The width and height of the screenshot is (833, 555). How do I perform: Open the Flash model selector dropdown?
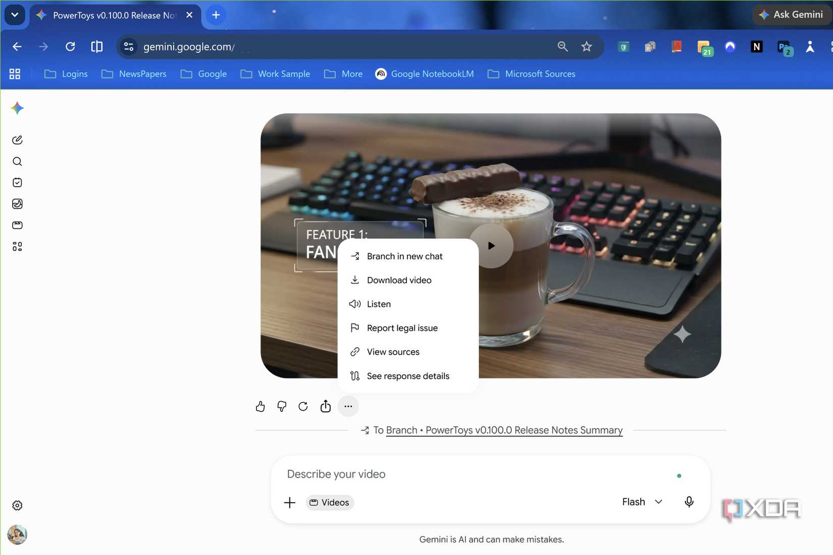coord(642,502)
